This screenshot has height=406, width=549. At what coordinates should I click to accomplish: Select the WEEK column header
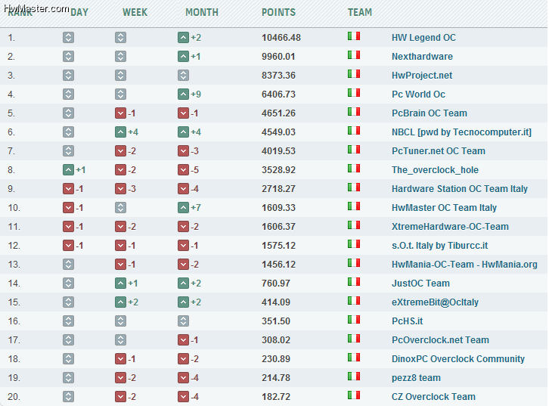click(x=135, y=12)
